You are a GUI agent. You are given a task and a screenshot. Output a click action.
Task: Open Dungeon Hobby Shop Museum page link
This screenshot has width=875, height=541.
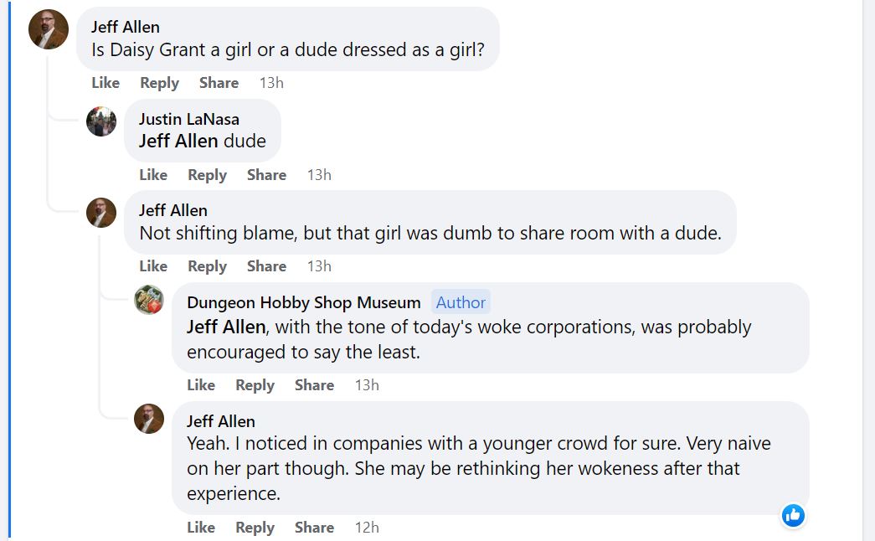click(303, 302)
